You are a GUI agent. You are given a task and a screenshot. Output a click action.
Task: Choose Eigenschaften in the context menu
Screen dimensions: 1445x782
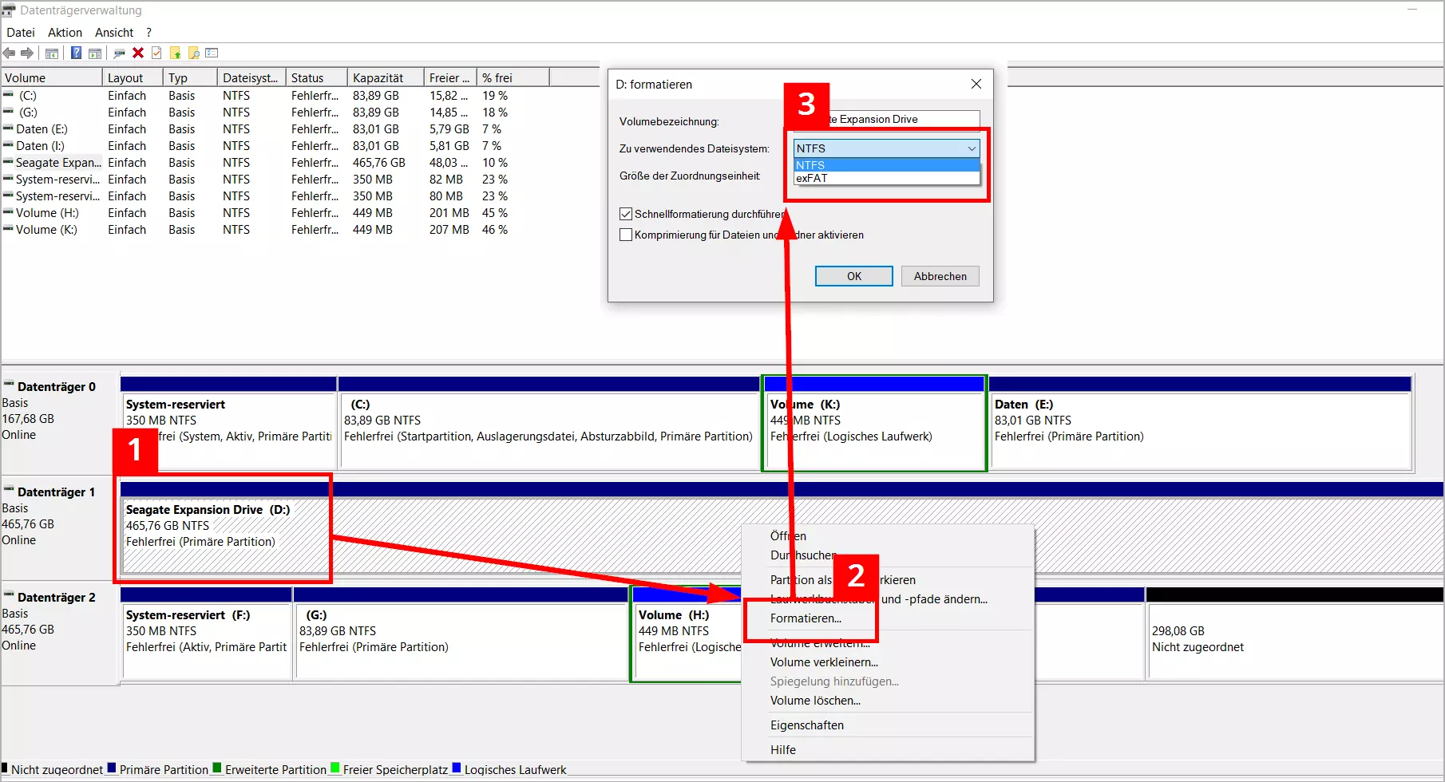click(x=807, y=725)
